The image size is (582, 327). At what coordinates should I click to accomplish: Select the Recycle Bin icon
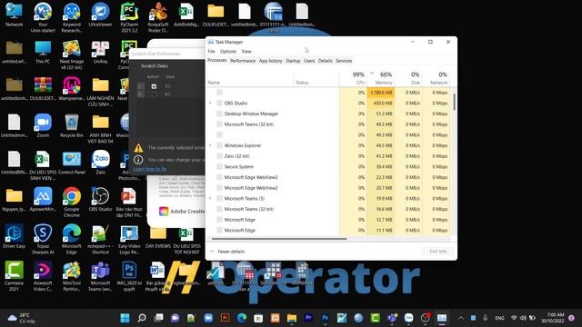pyautogui.click(x=72, y=125)
